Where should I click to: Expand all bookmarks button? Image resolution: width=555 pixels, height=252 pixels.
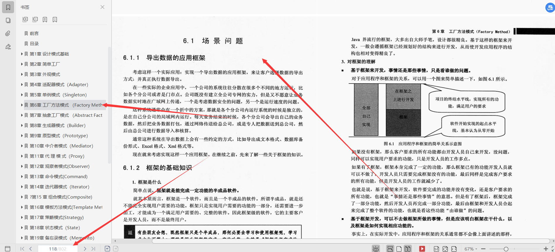[25, 20]
